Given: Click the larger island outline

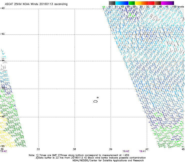Looking at the screenshot, I should point(95,101).
